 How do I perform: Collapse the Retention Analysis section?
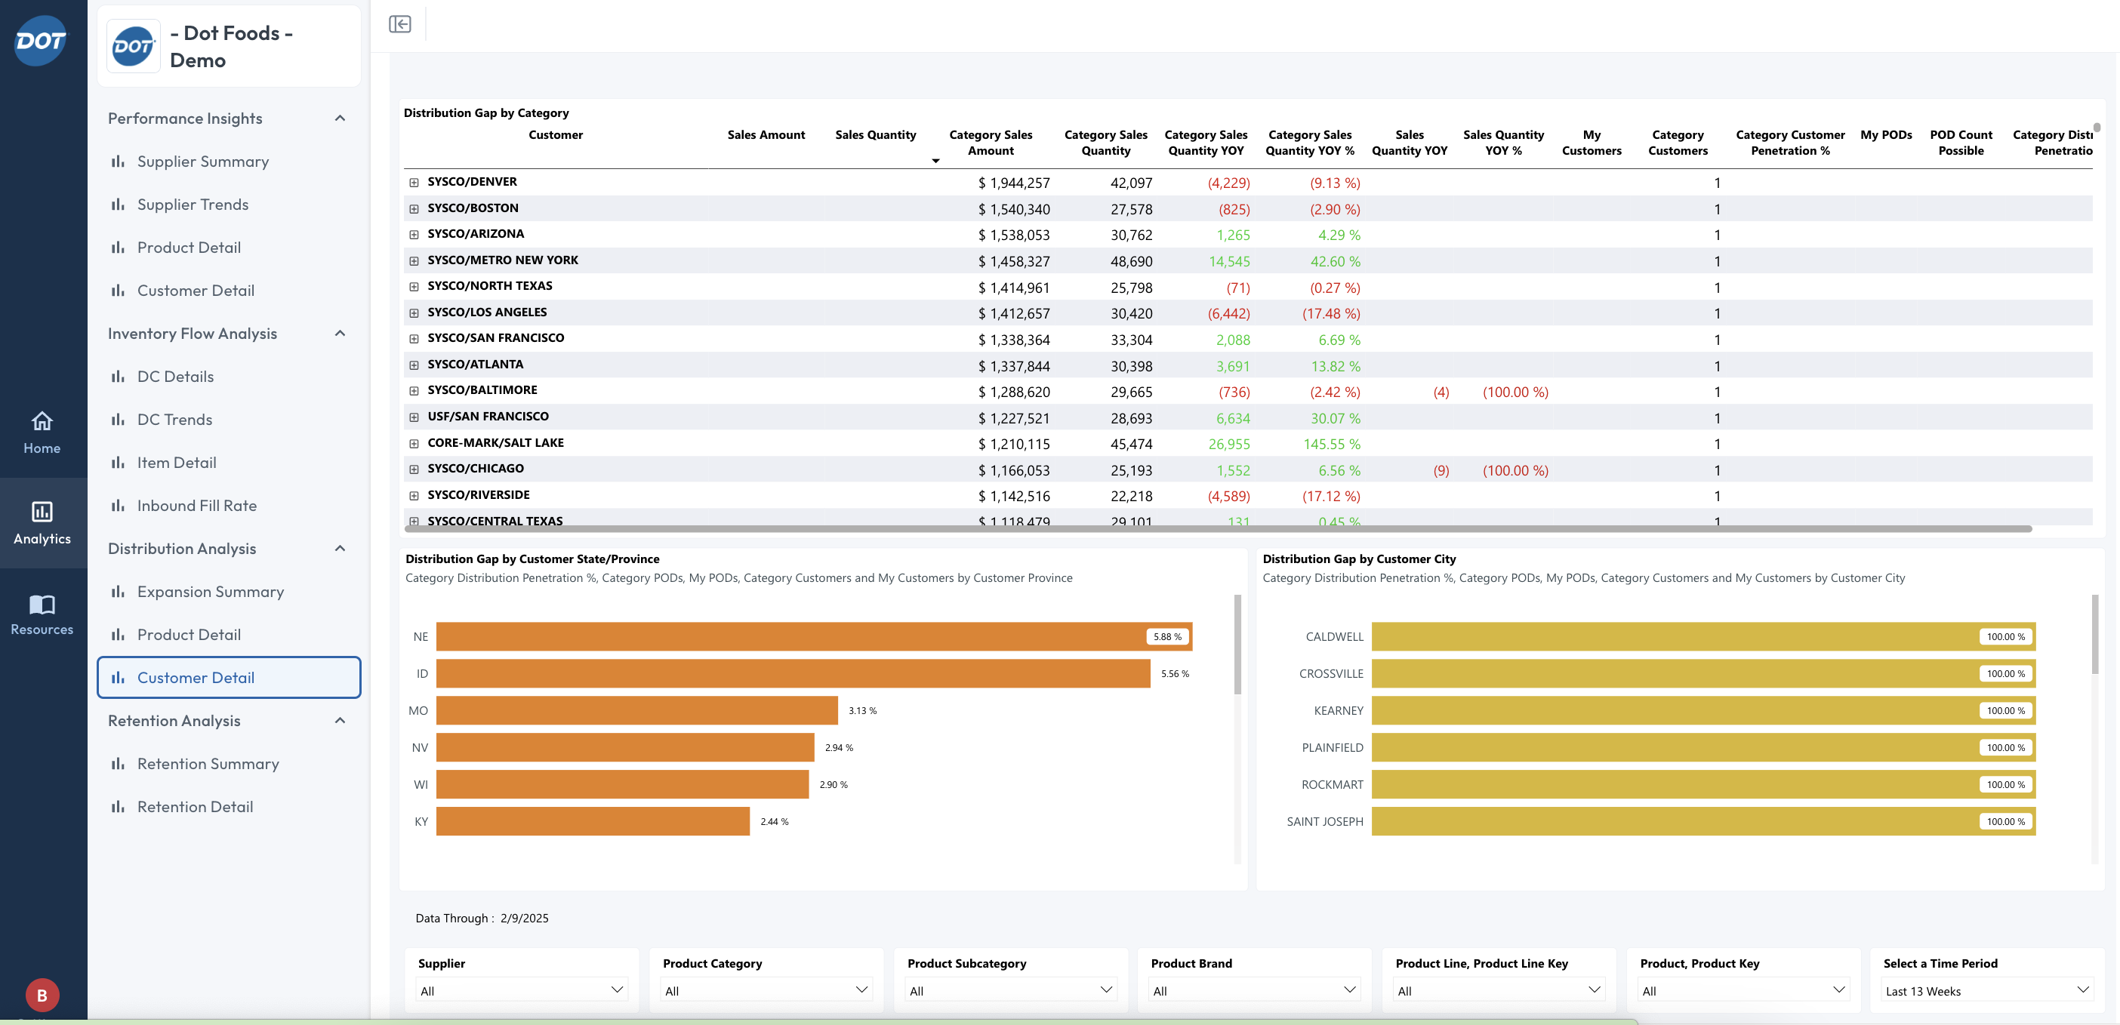[x=340, y=721]
